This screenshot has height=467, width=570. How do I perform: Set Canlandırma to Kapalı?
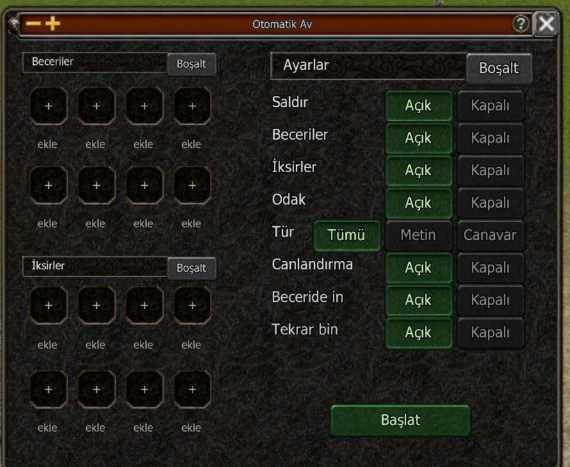tap(491, 268)
